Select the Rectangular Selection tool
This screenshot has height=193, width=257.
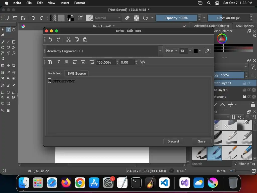pyautogui.click(x=3, y=92)
